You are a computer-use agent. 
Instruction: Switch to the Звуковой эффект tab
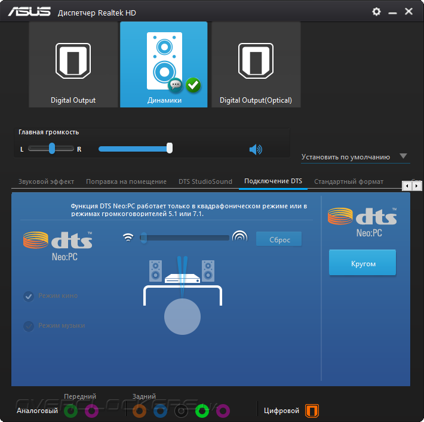(x=46, y=181)
